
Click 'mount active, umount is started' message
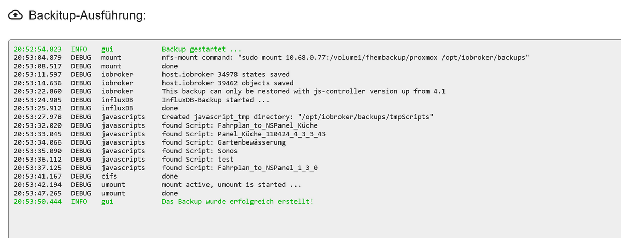click(231, 185)
